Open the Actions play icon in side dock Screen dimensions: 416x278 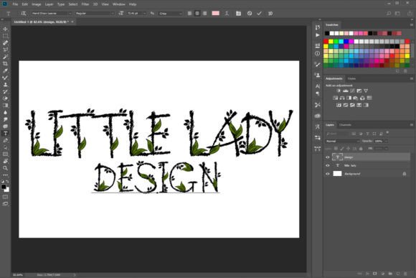pyautogui.click(x=318, y=34)
